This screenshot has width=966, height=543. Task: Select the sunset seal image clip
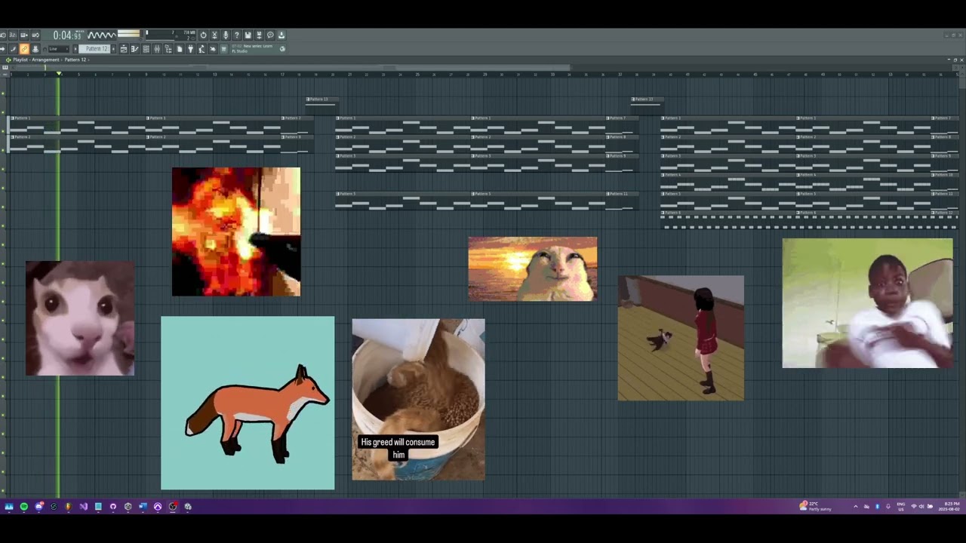pyautogui.click(x=532, y=269)
